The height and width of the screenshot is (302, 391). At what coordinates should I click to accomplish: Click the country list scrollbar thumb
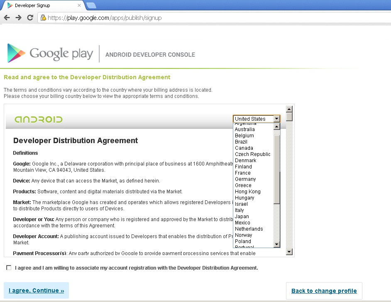(276, 169)
